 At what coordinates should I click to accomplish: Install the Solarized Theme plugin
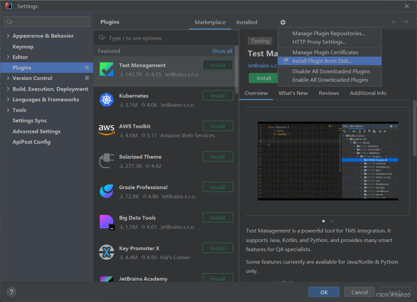click(218, 157)
